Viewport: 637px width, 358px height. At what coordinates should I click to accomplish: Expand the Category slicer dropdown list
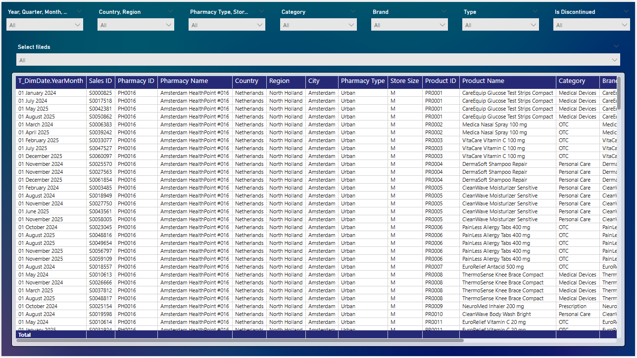coord(318,25)
